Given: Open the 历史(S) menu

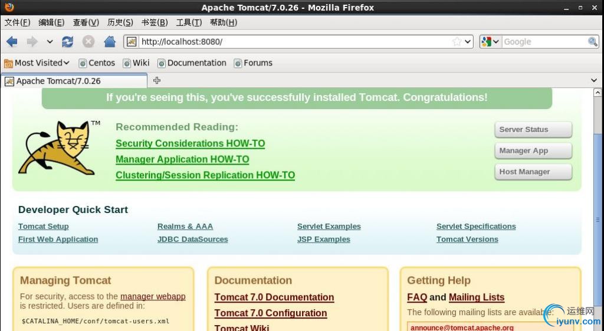Looking at the screenshot, I should point(120,22).
